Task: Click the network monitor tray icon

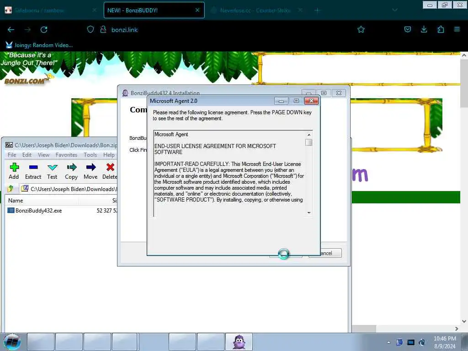Action: (411, 342)
